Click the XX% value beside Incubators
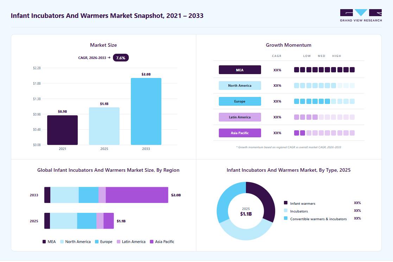The width and height of the screenshot is (393, 262). click(357, 211)
